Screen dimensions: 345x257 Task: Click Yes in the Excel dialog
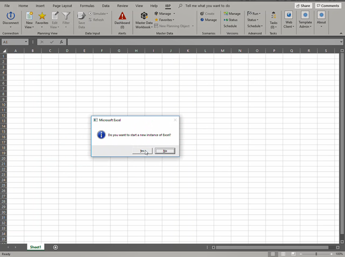[x=142, y=151]
